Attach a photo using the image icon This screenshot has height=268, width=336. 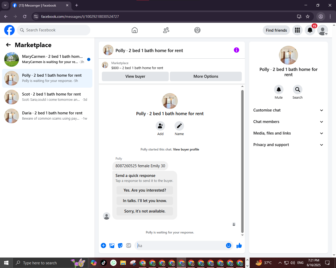pyautogui.click(x=112, y=245)
